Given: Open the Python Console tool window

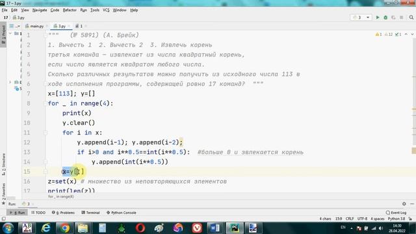Looking at the screenshot, I should [122, 213].
